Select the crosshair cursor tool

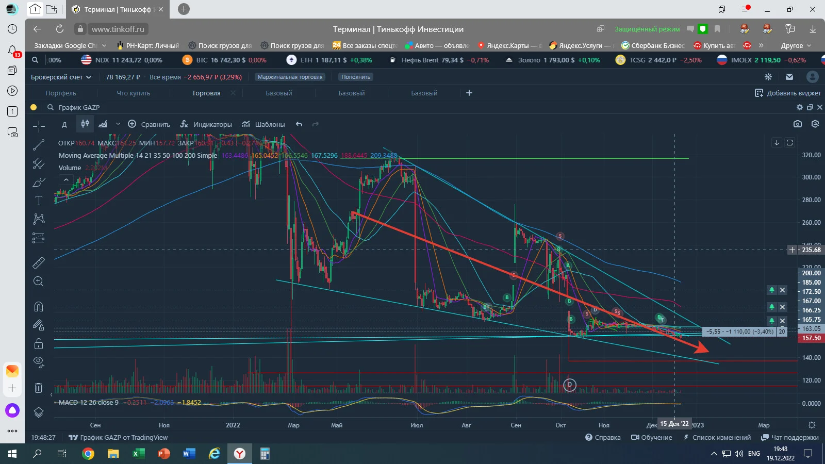pyautogui.click(x=39, y=126)
